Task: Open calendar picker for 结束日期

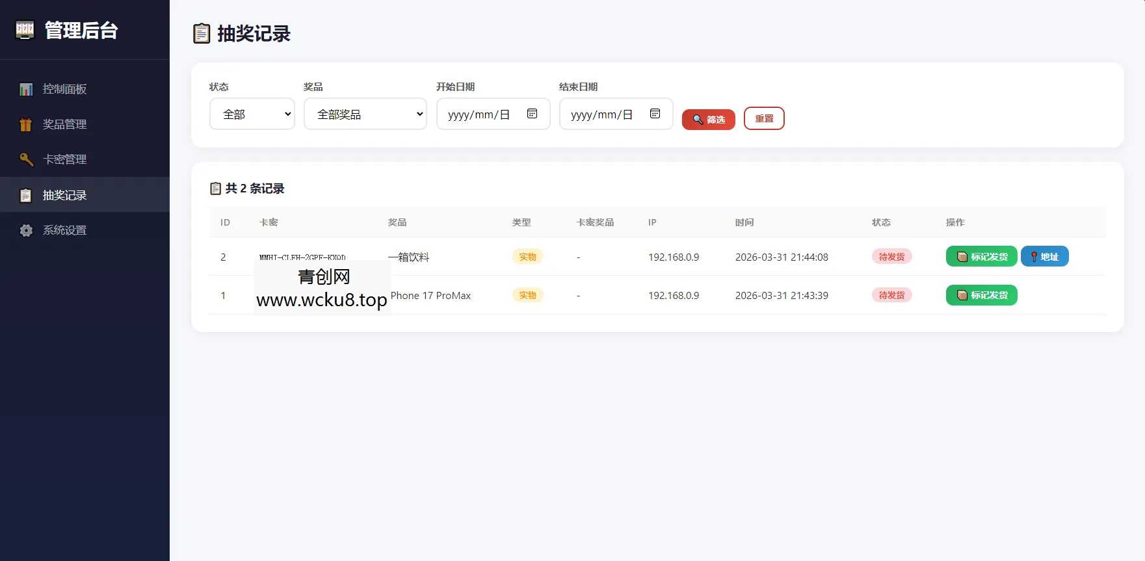Action: point(655,114)
